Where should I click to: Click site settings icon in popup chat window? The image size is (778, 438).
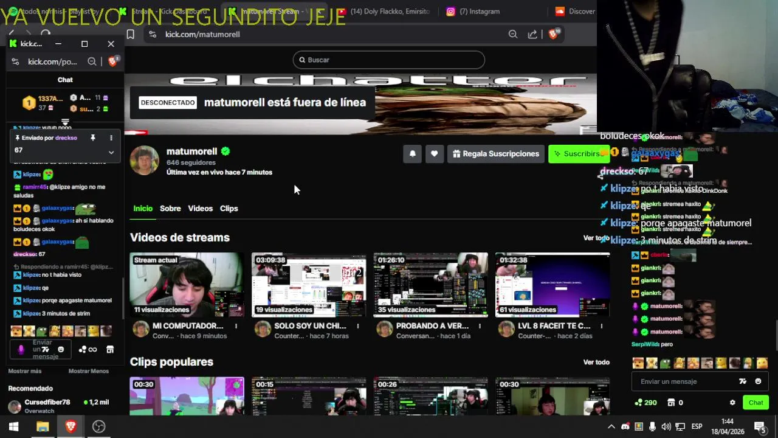click(15, 61)
